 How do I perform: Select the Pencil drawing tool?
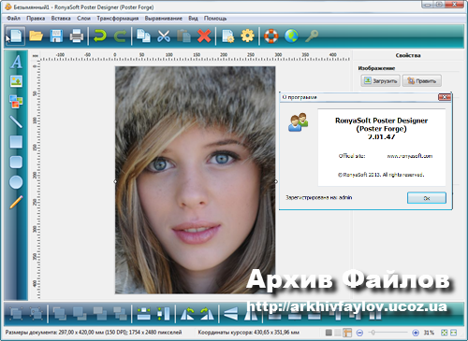click(16, 202)
